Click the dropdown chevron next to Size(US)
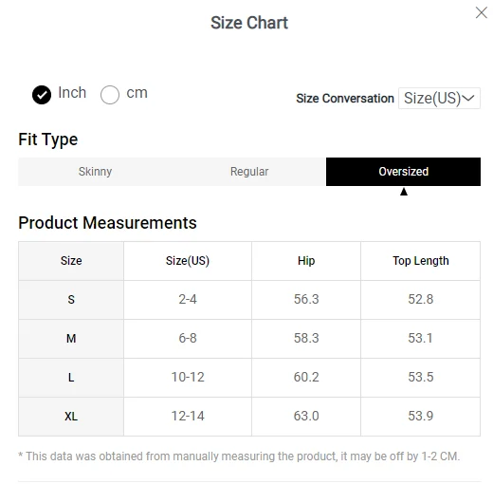The height and width of the screenshot is (484, 493). tap(468, 98)
